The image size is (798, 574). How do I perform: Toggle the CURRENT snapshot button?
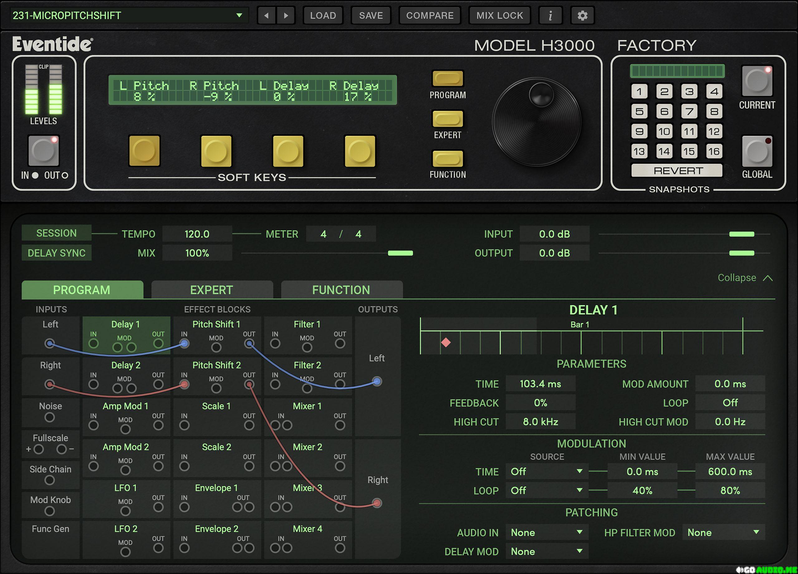click(x=757, y=81)
